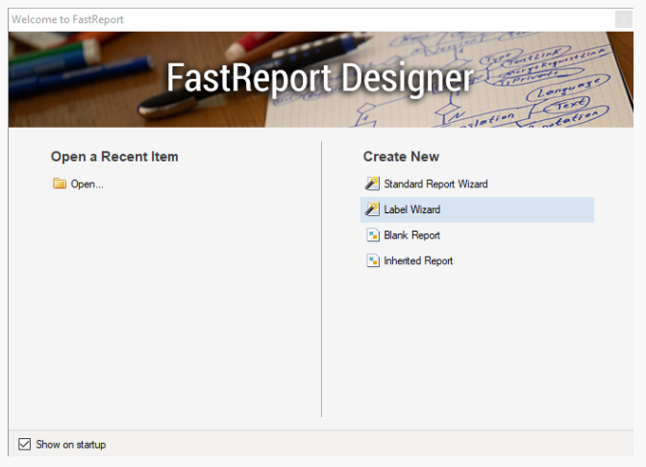Click the Open... recent item link
The height and width of the screenshot is (467, 646).
(87, 184)
